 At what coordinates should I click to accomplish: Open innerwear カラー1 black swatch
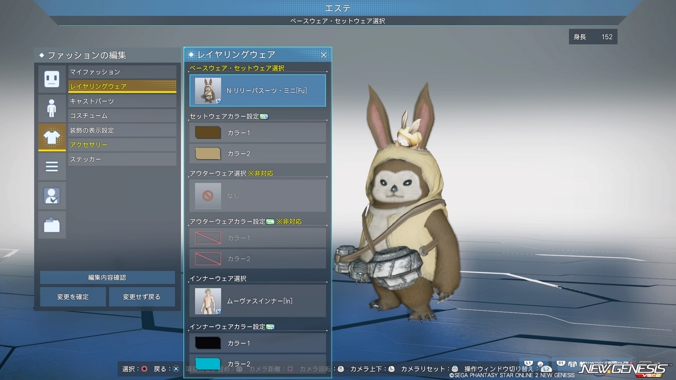(x=208, y=343)
